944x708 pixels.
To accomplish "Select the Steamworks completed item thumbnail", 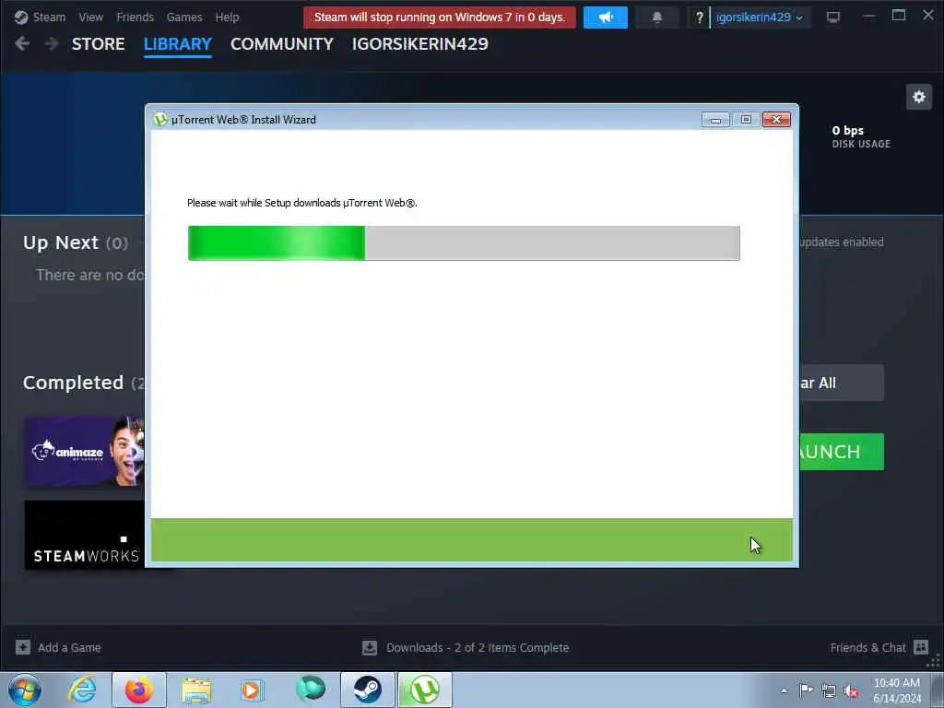I will [x=84, y=536].
